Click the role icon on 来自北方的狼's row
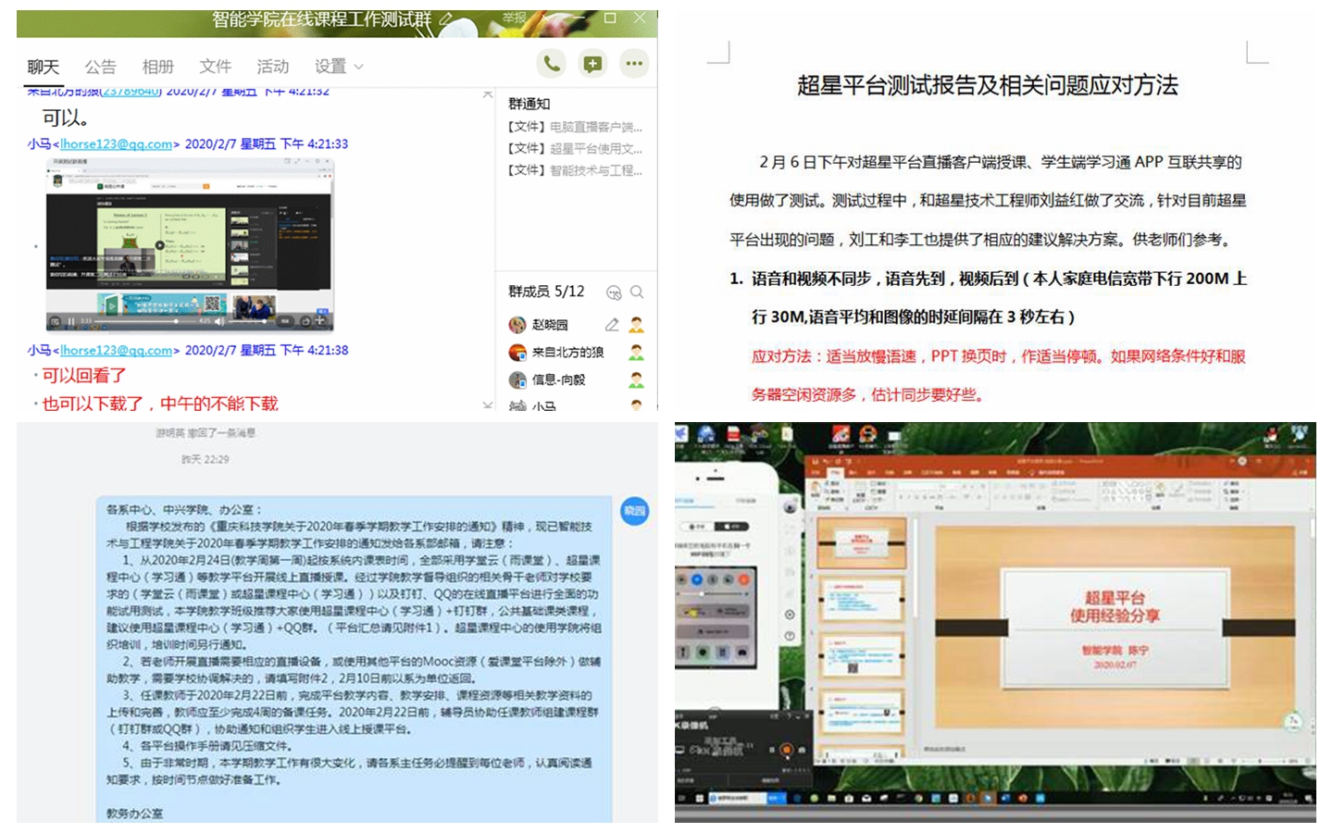Viewport: 1333px width, 833px height. pos(636,353)
